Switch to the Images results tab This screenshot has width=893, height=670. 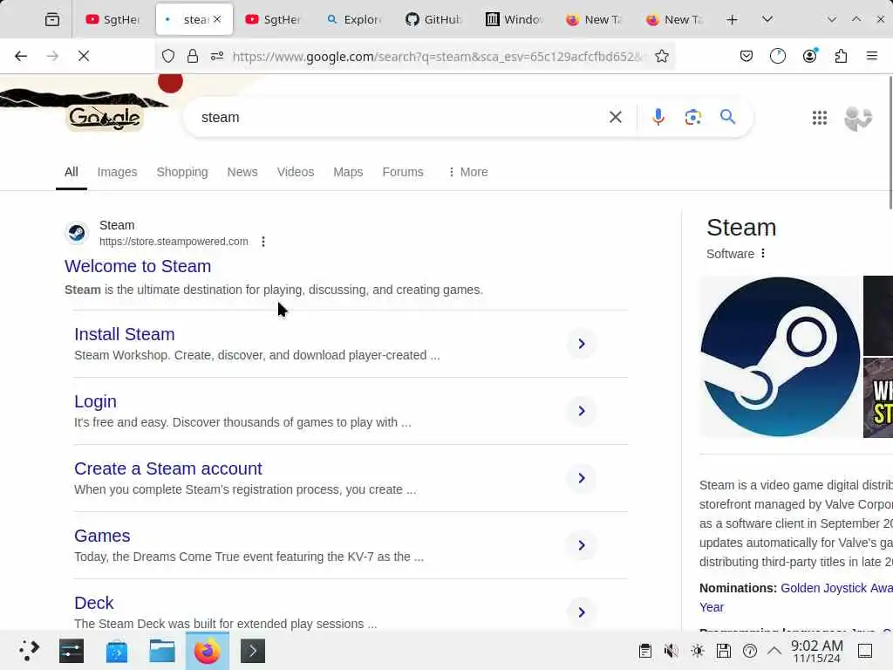click(x=118, y=172)
